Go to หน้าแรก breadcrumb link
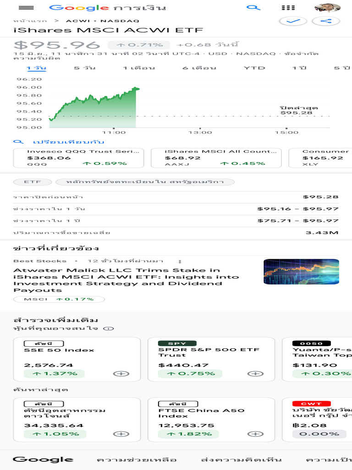 pyautogui.click(x=30, y=21)
